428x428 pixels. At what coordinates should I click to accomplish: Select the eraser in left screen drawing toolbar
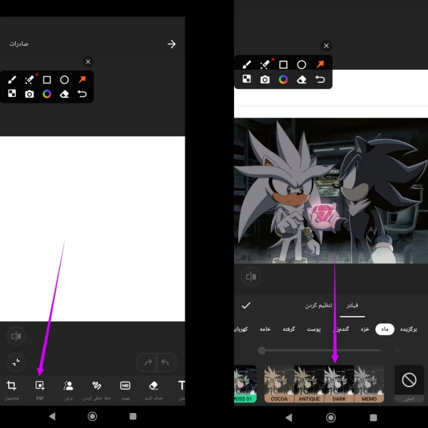coord(64,94)
